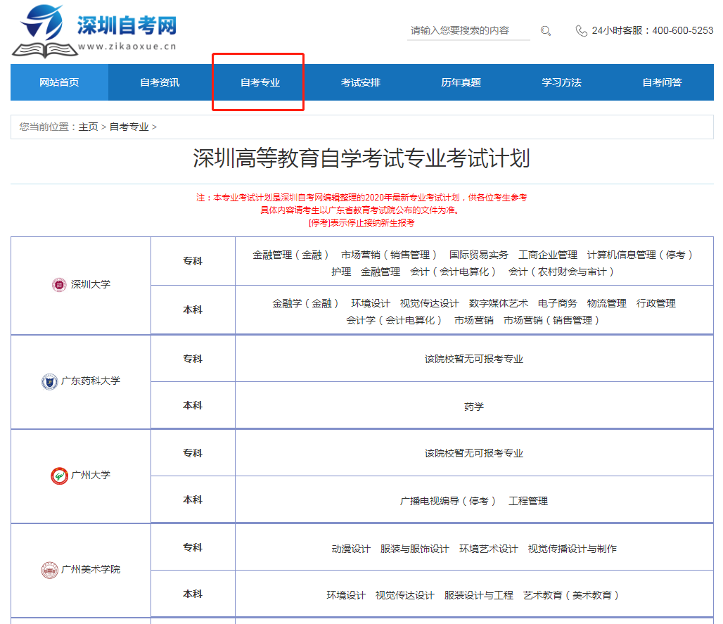Open 服装与服饰设计 major link
The width and height of the screenshot is (723, 624).
(x=414, y=549)
